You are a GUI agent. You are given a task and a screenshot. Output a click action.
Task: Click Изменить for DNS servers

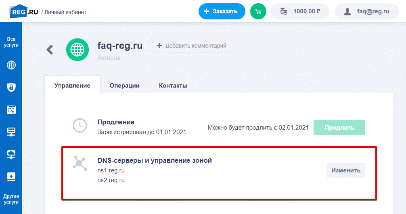(345, 170)
